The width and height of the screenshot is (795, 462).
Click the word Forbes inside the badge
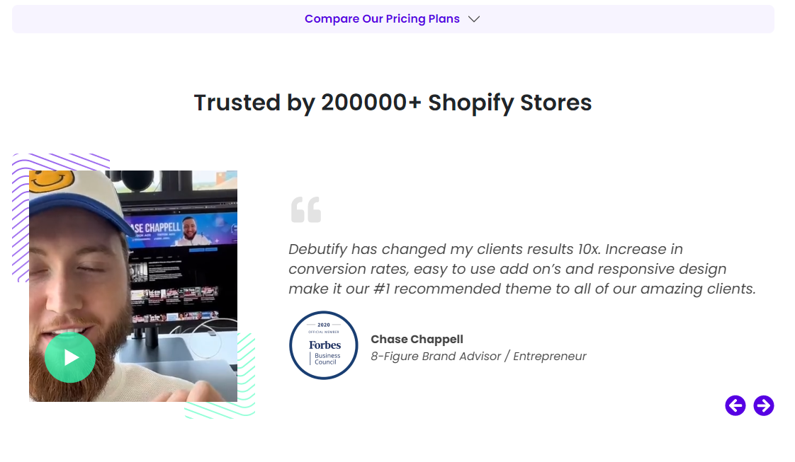click(x=325, y=345)
